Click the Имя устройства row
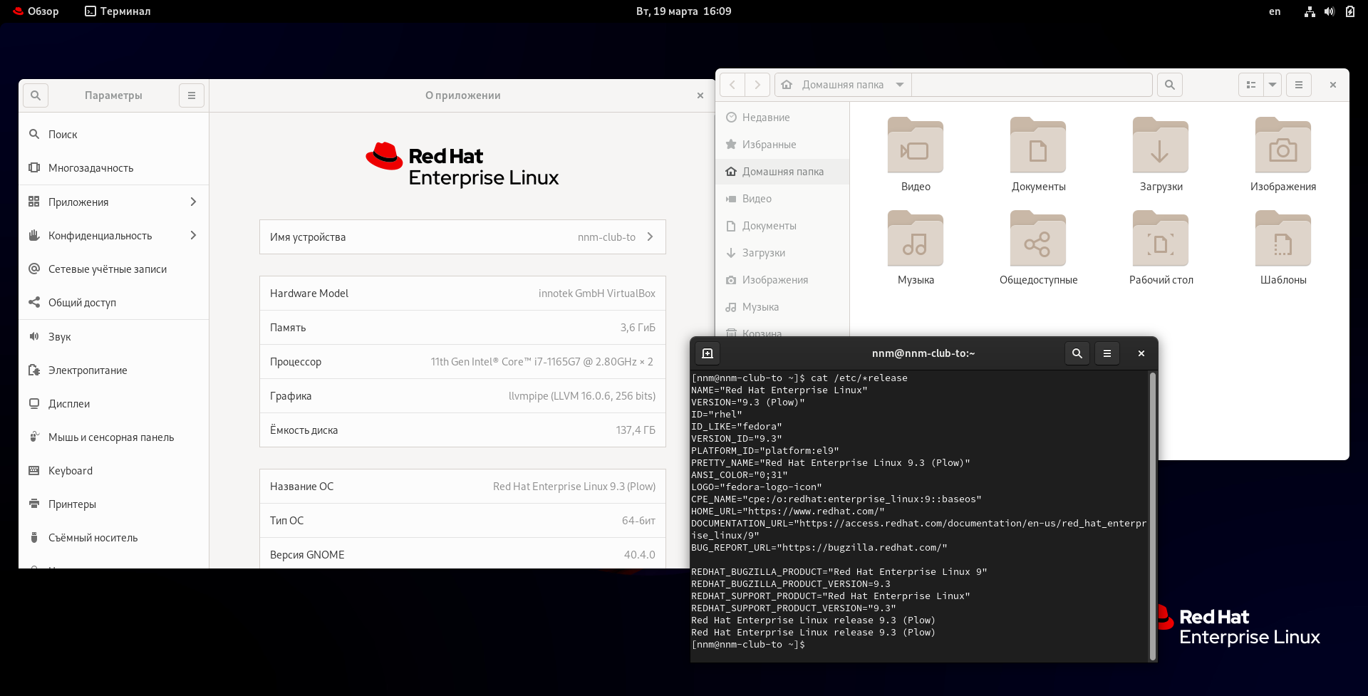The image size is (1368, 696). point(462,237)
